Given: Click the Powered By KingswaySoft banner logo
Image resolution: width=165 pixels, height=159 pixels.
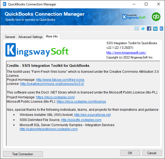Looking at the screenshot, I should point(134,17).
